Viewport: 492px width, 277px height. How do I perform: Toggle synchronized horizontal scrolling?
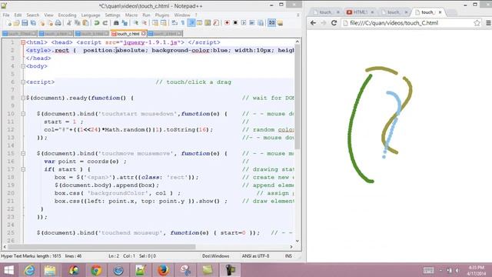(x=163, y=23)
